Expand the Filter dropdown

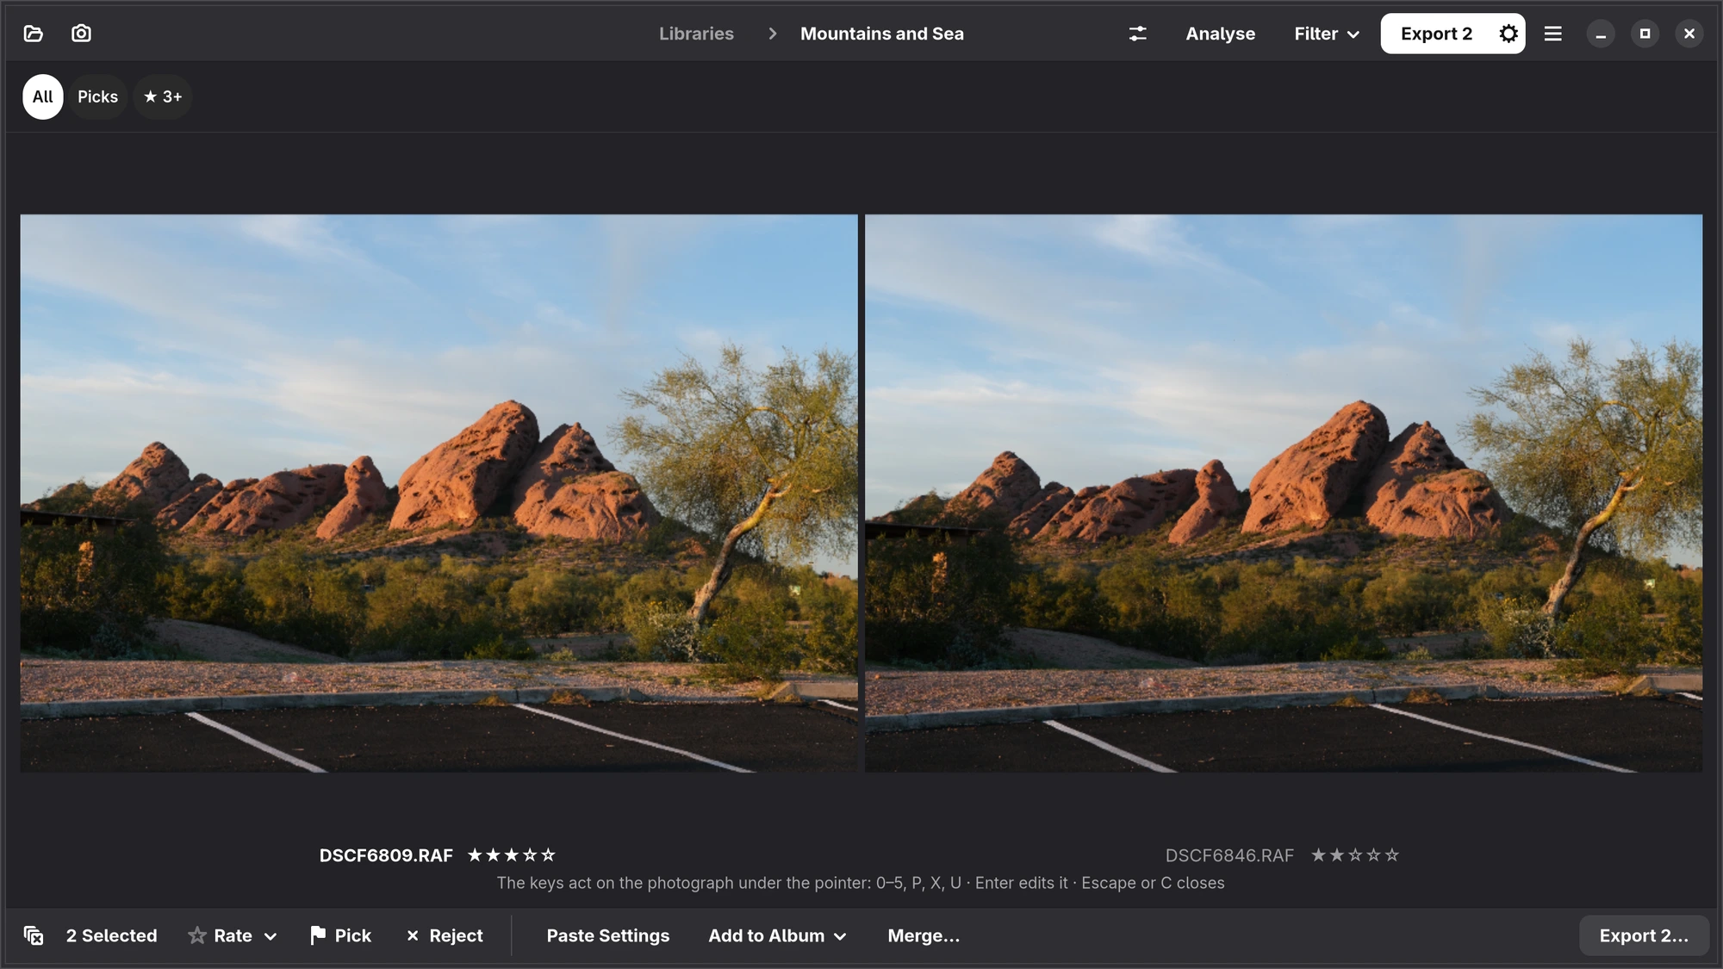click(1327, 34)
